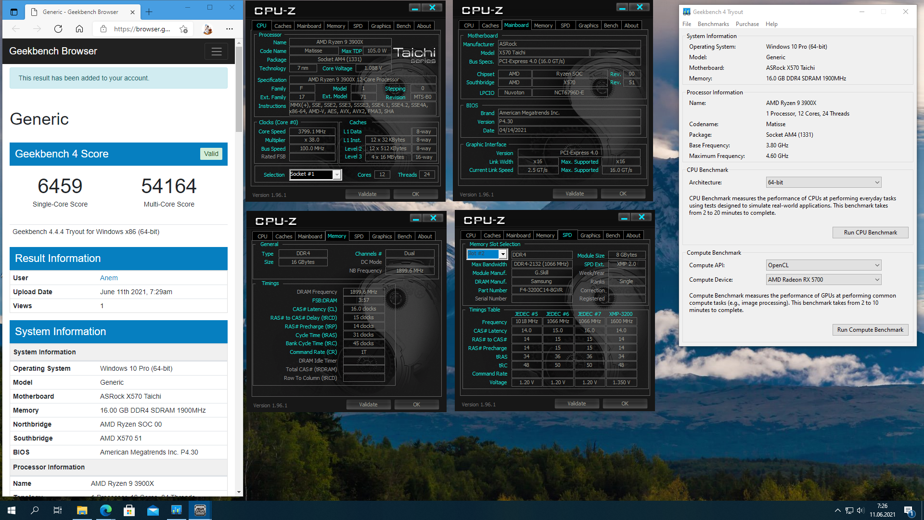Click the browser home icon

[x=79, y=29]
